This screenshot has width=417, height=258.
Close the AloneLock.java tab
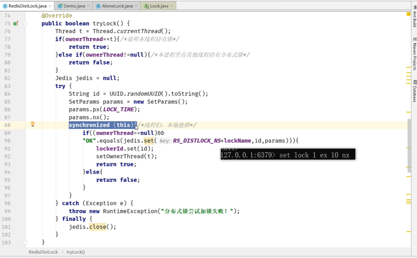(x=136, y=6)
